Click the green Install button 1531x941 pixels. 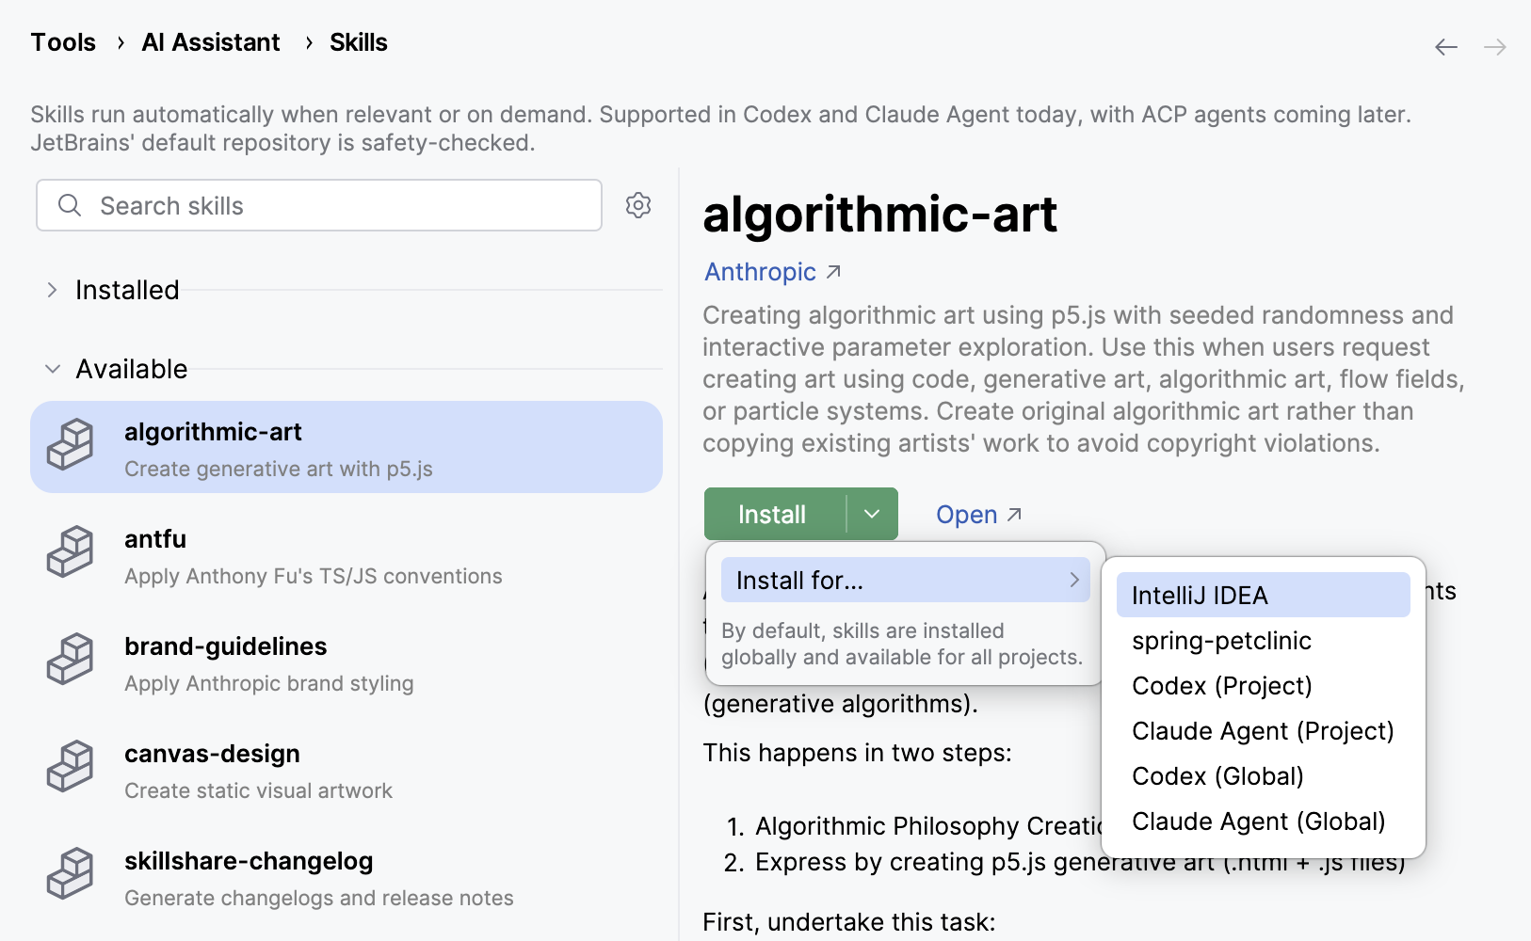[x=775, y=514]
